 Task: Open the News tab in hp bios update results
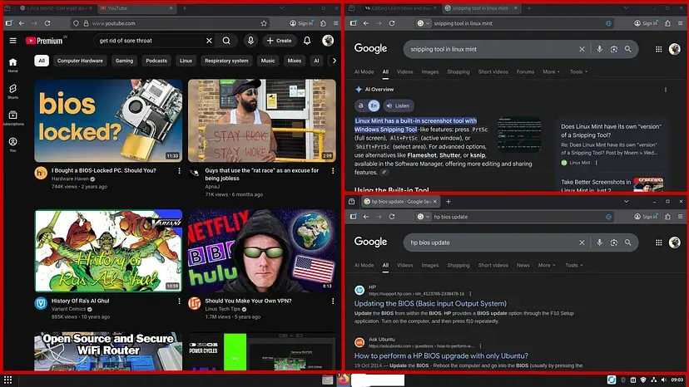coord(523,266)
